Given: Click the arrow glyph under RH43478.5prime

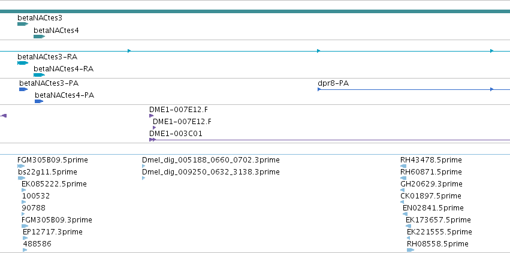Looking at the screenshot, I should click(x=403, y=166).
